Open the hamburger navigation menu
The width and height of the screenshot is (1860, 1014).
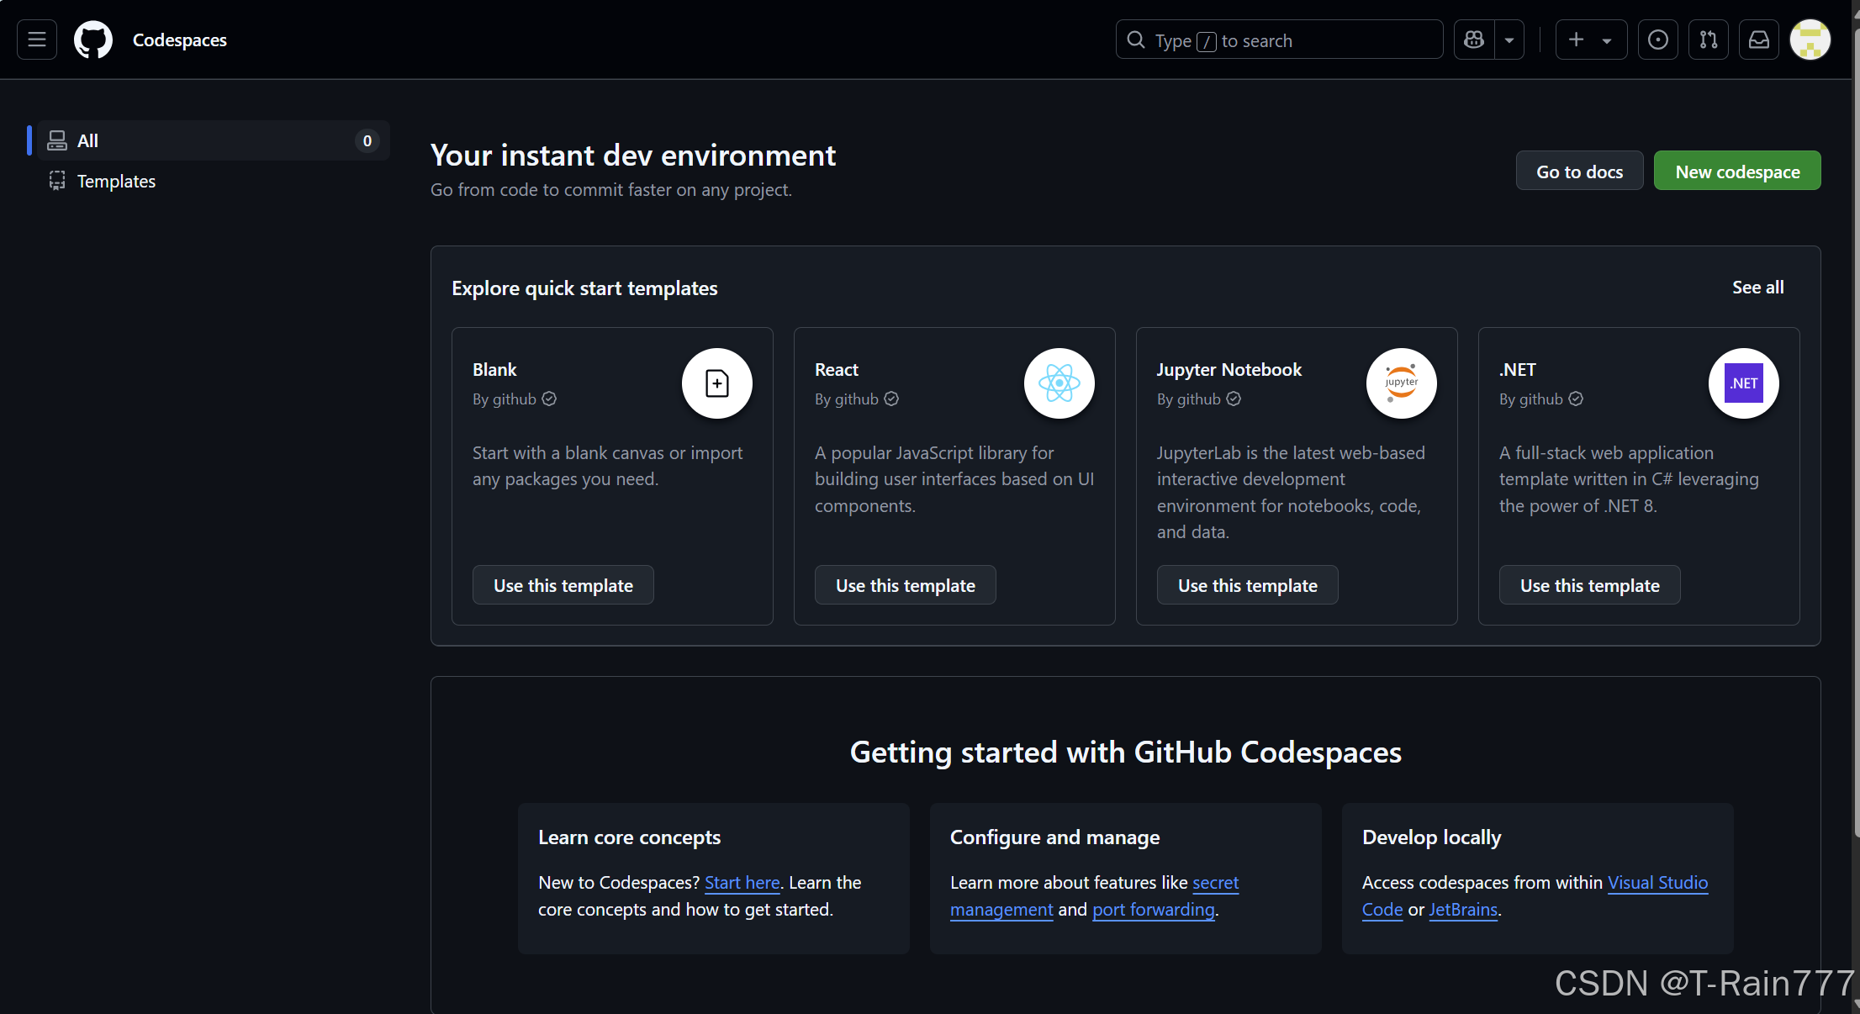point(37,40)
